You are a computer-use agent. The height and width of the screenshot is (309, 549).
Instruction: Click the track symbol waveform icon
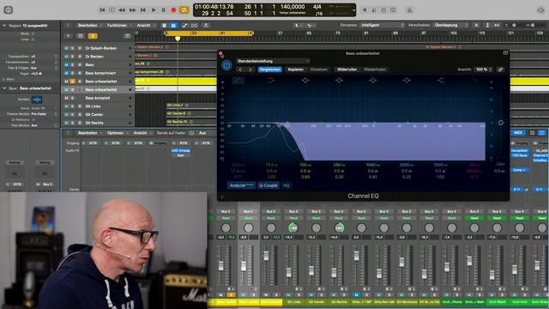tap(37, 100)
